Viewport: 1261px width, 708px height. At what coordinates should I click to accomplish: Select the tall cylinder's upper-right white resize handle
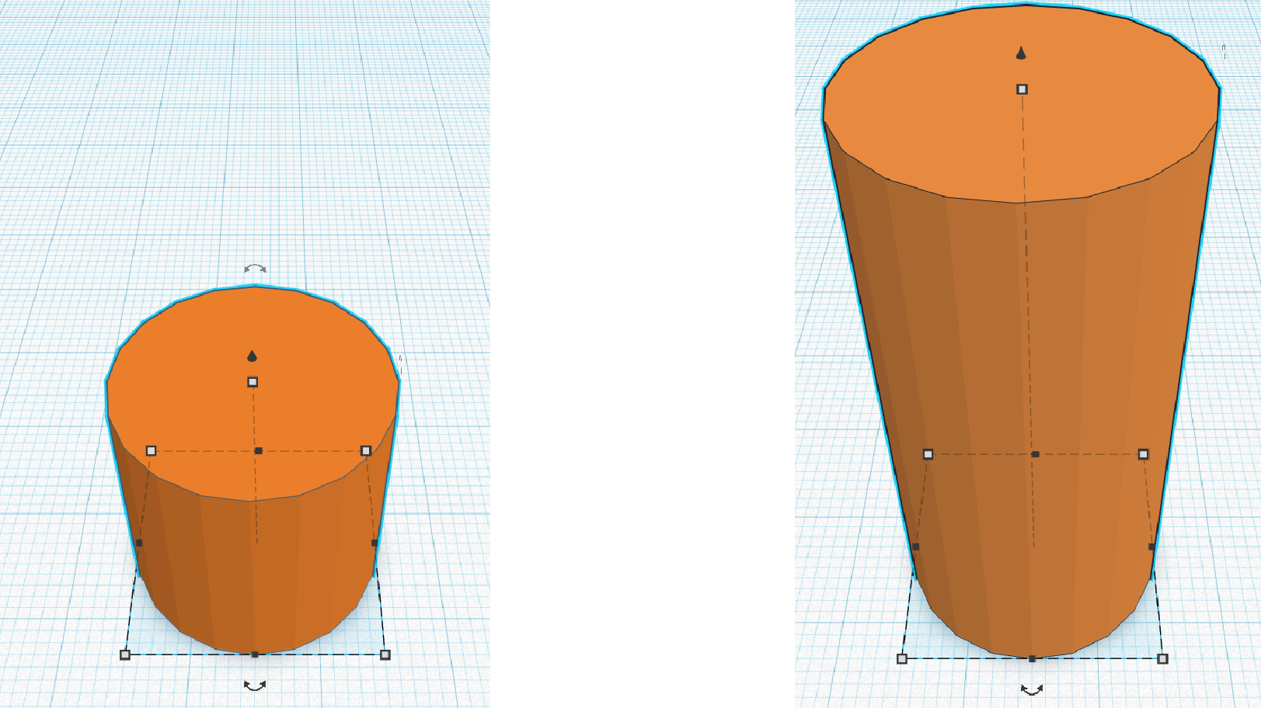click(x=1143, y=454)
